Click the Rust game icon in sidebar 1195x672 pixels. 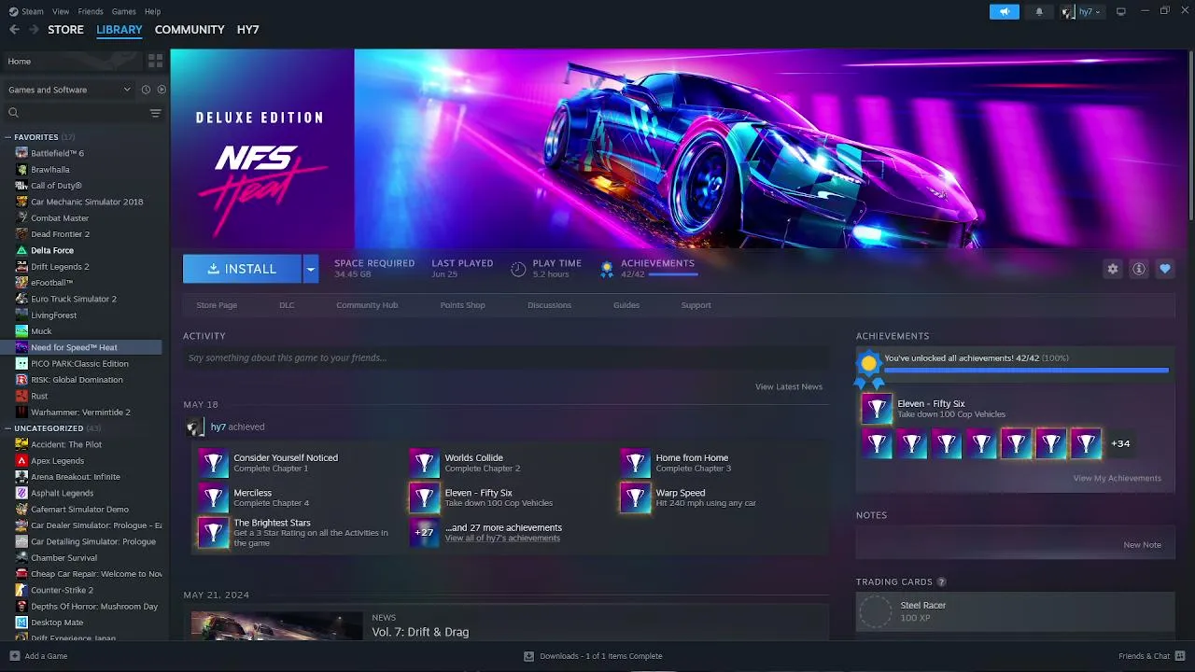(x=22, y=396)
